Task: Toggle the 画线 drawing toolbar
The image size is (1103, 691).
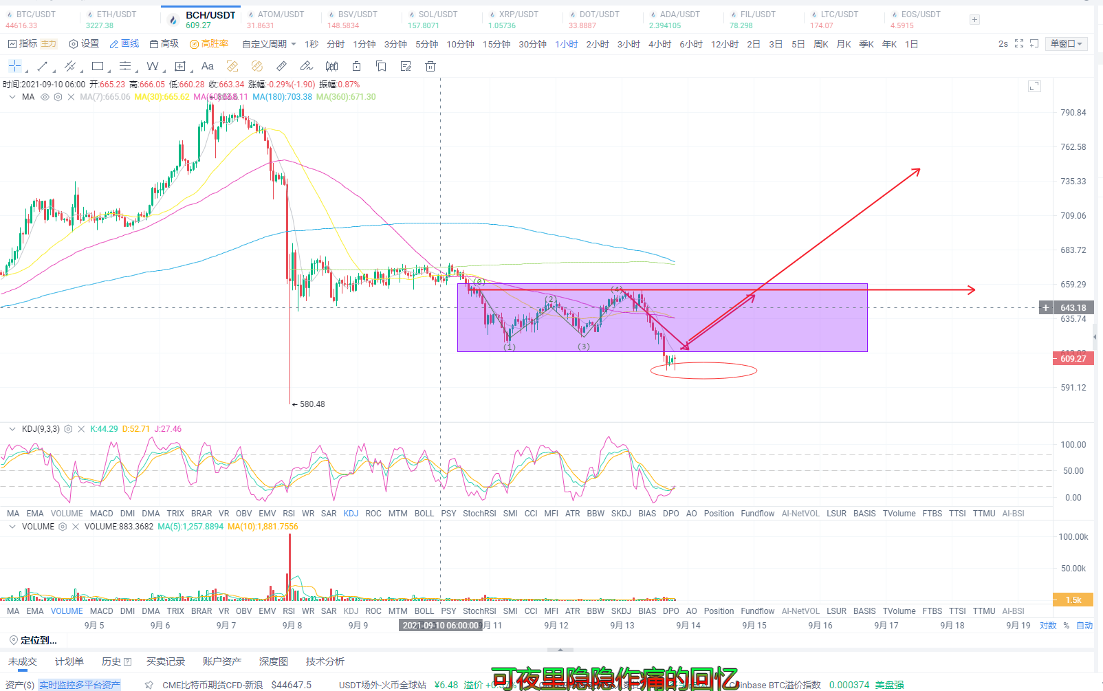Action: 124,44
